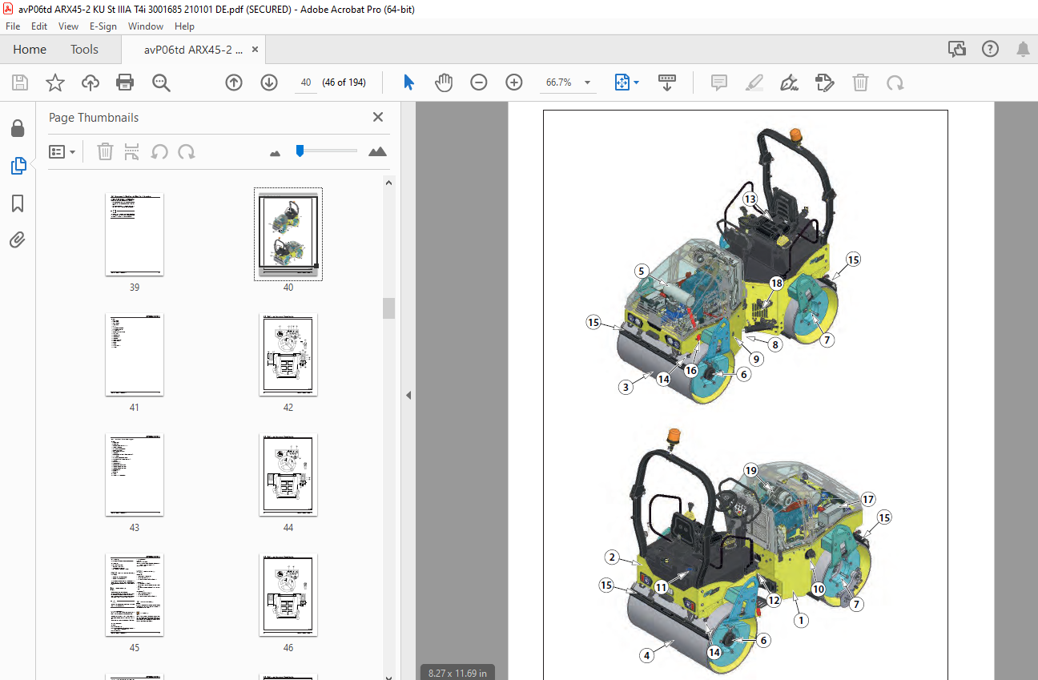Print the document

coord(125,82)
